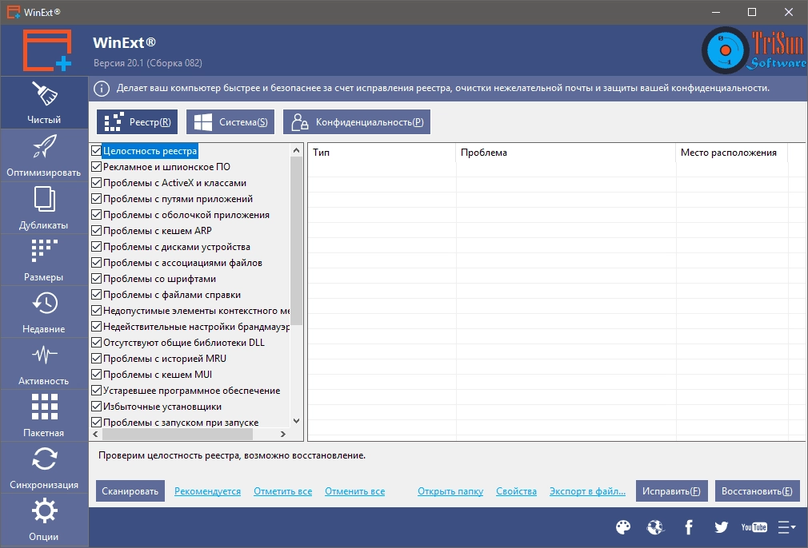Viewport: 808px width, 548px height.
Task: Click the Отменить все link
Action: [x=355, y=491]
